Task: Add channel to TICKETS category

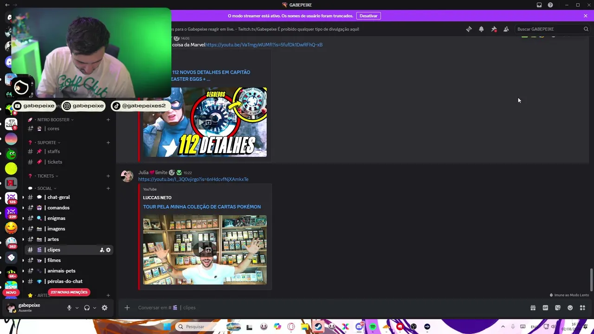Action: 108,176
